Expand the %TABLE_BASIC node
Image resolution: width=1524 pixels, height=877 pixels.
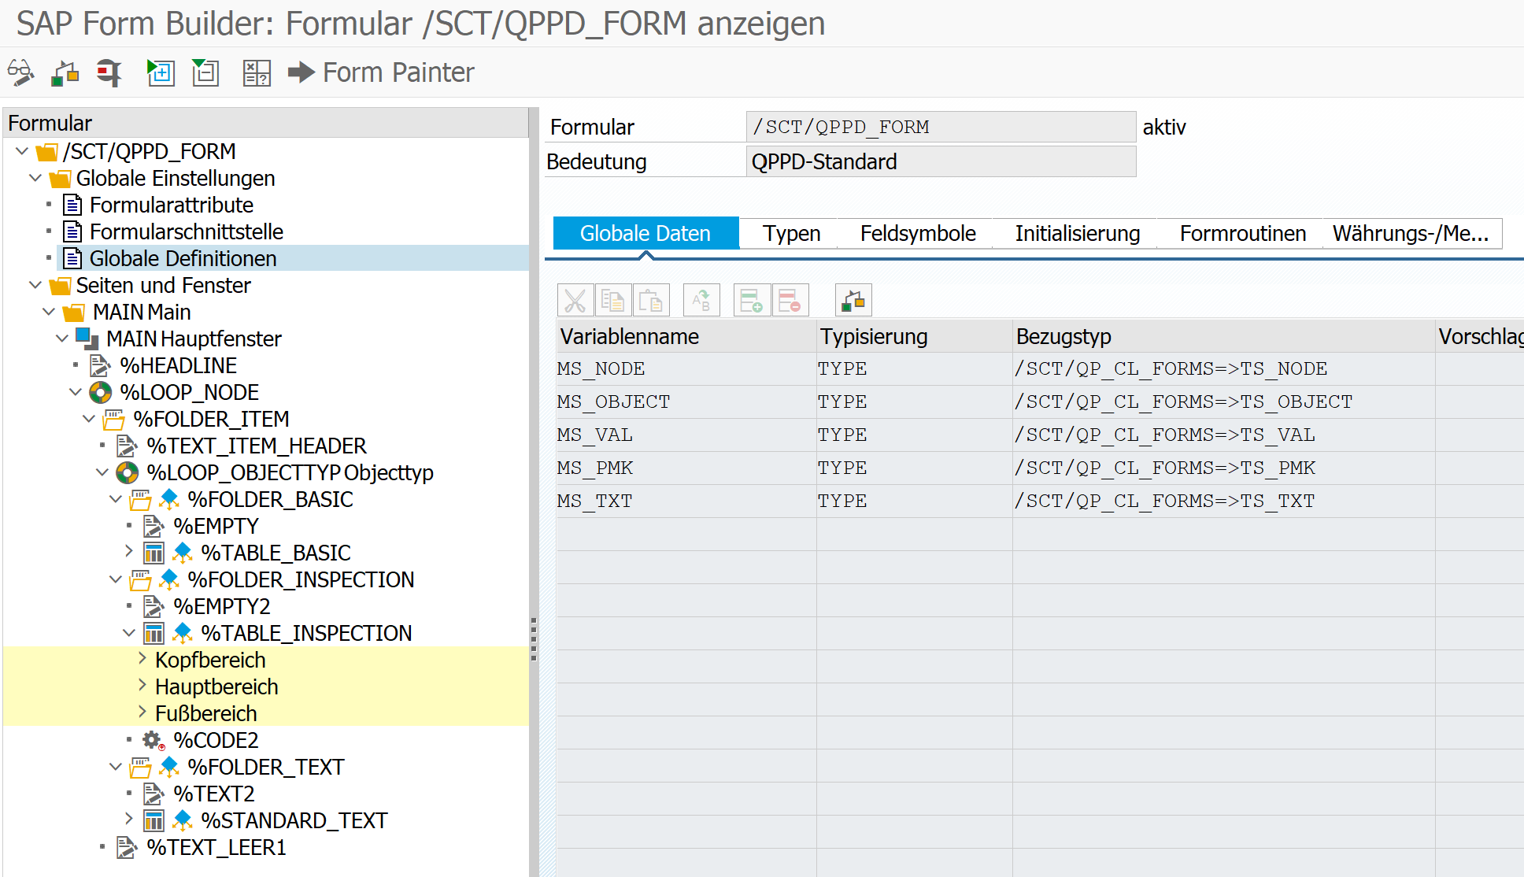129,552
